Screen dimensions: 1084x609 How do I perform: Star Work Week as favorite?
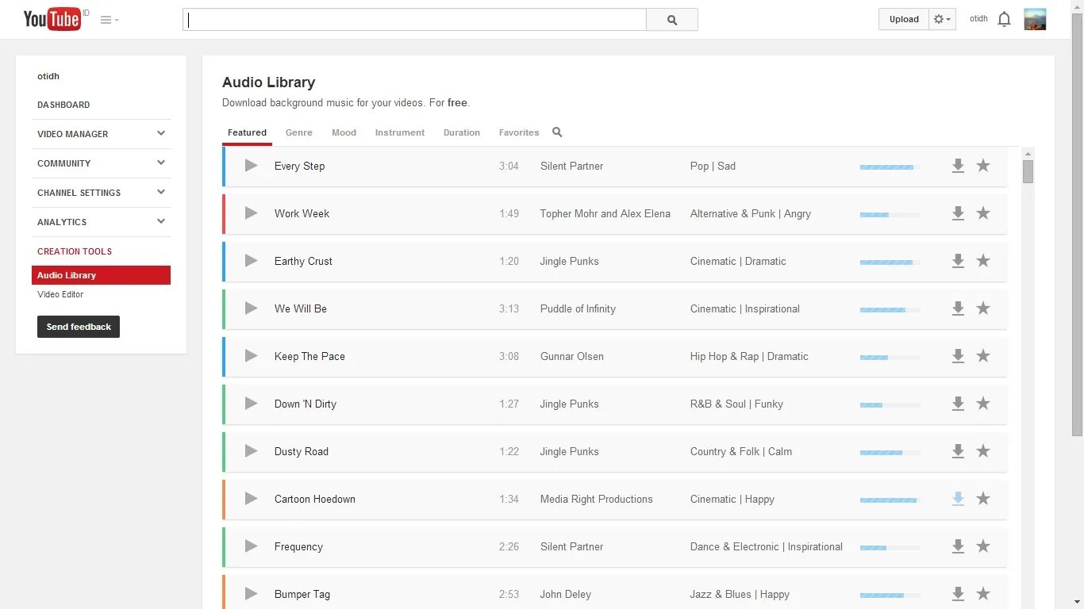pos(983,213)
